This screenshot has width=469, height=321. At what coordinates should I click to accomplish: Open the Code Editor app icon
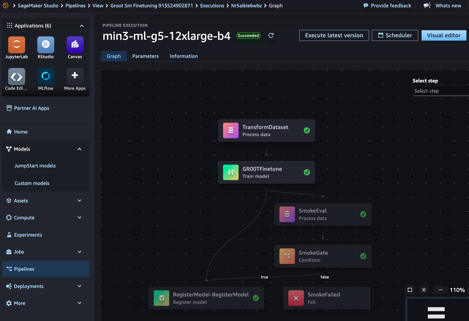[16, 77]
